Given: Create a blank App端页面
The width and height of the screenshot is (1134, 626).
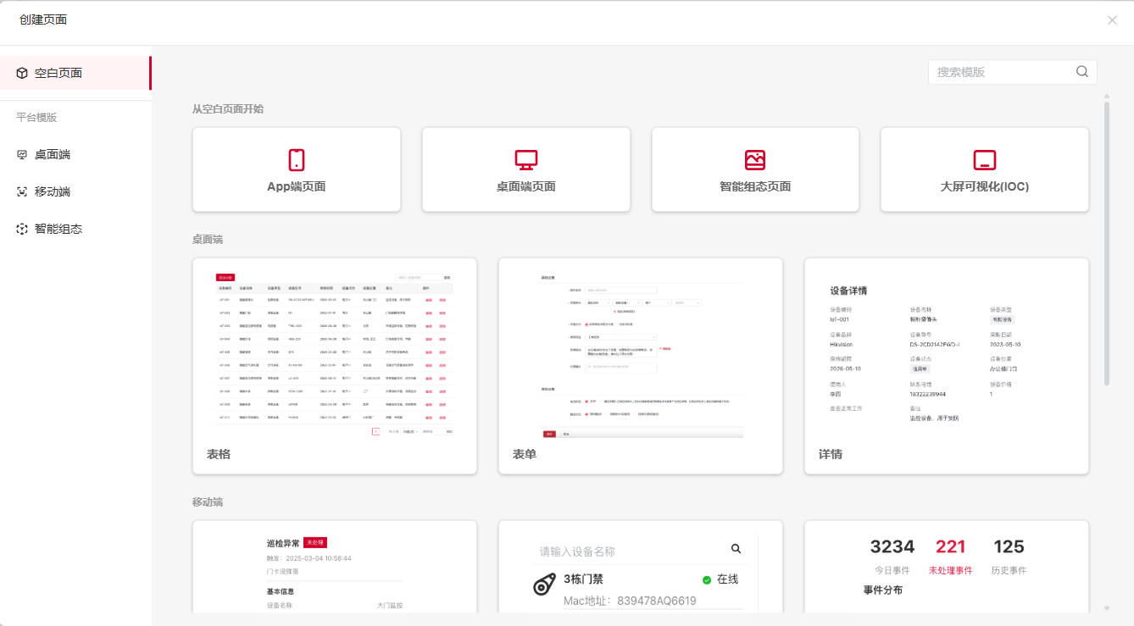Looking at the screenshot, I should pyautogui.click(x=297, y=169).
